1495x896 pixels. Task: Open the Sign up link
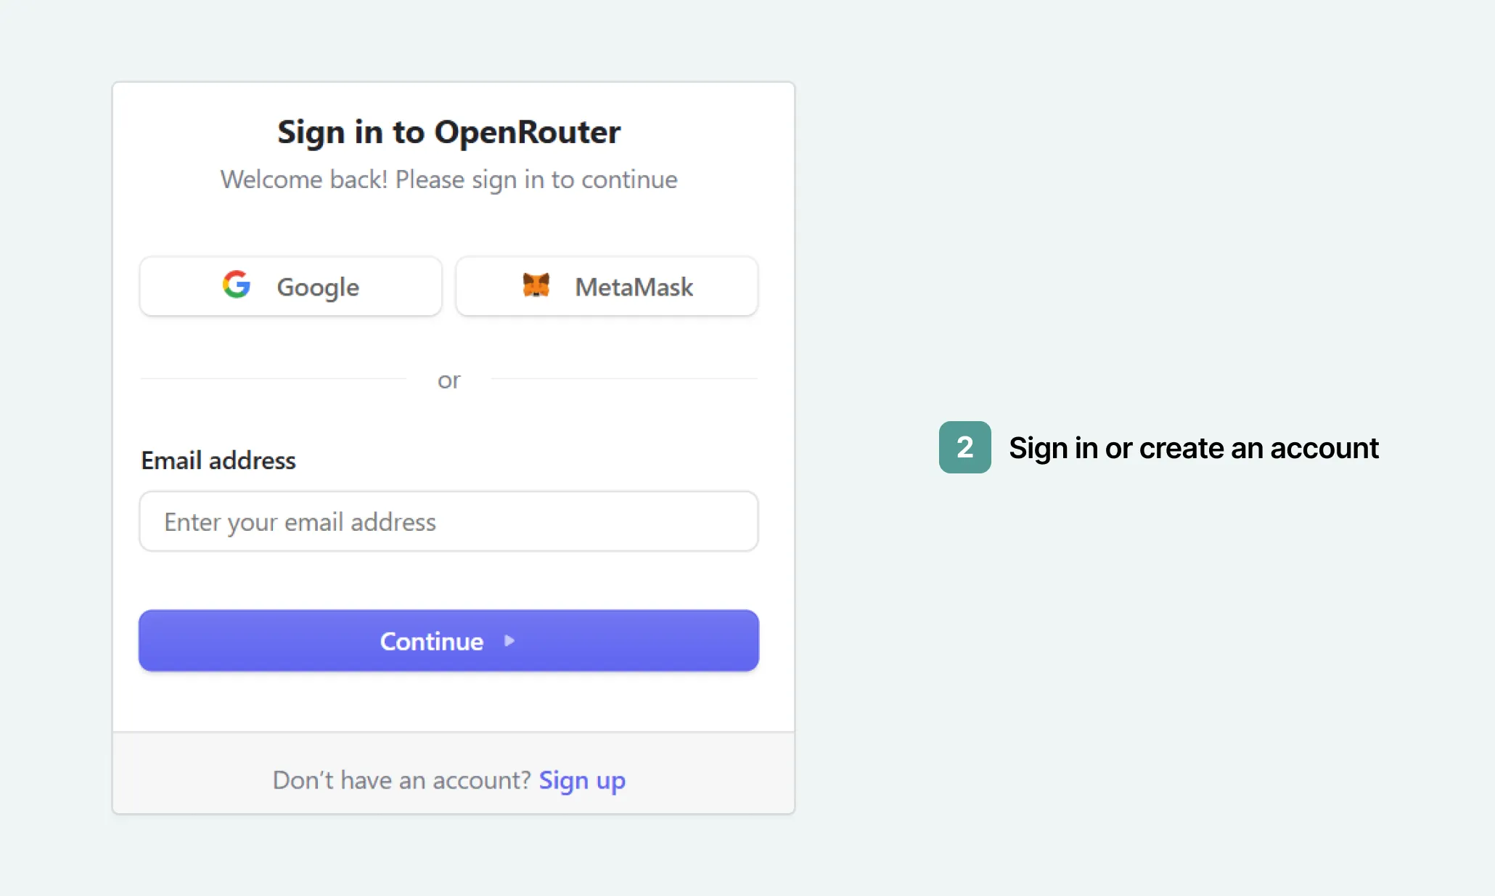[x=582, y=780]
